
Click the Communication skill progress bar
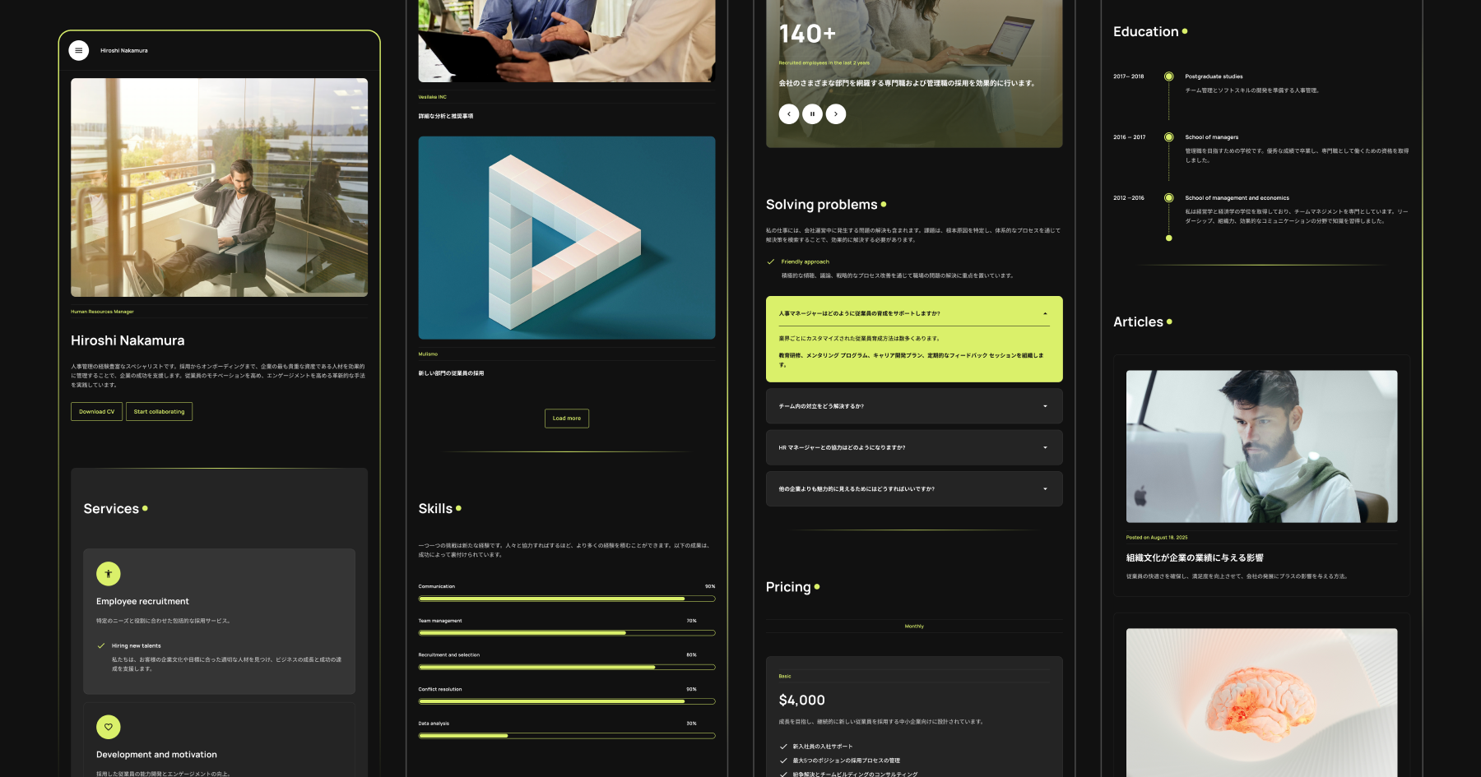567,599
